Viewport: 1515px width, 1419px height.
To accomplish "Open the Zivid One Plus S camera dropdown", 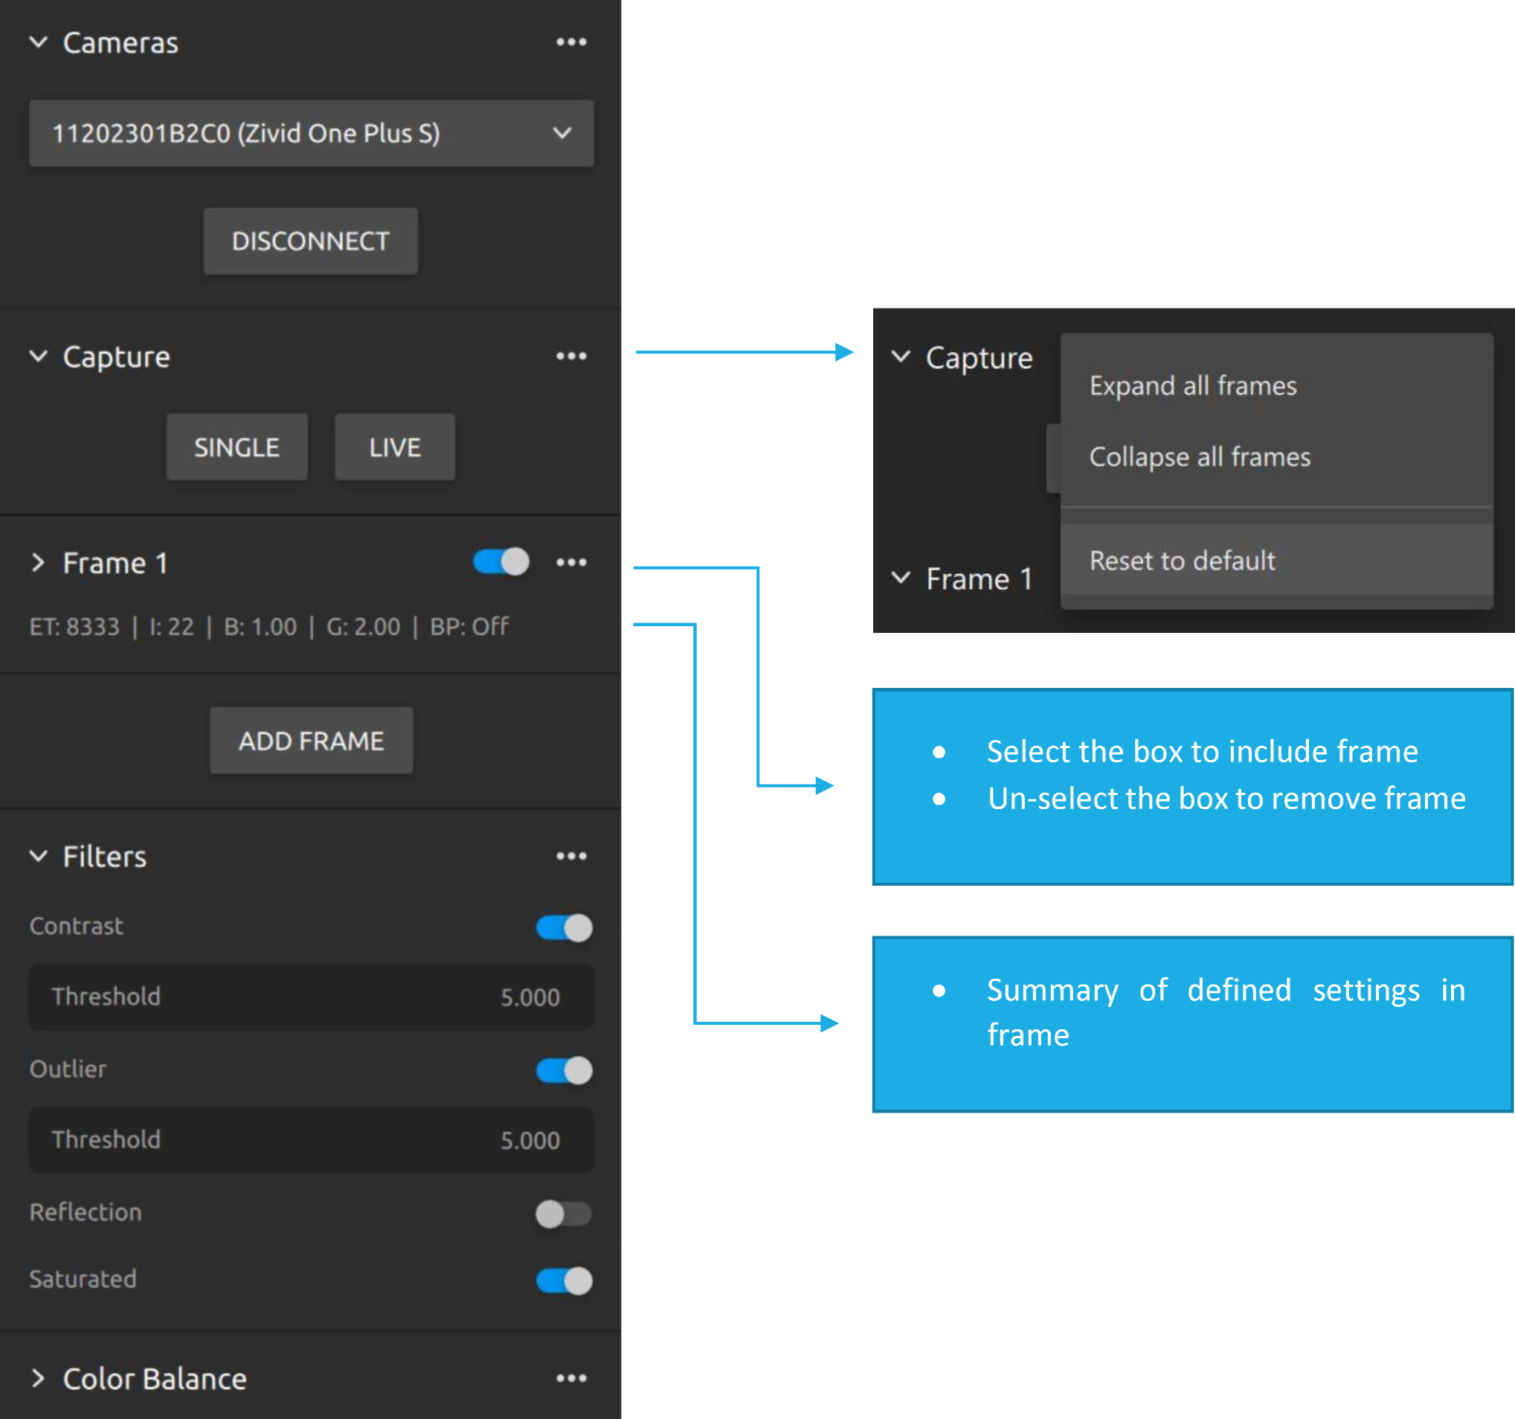I will pyautogui.click(x=311, y=133).
